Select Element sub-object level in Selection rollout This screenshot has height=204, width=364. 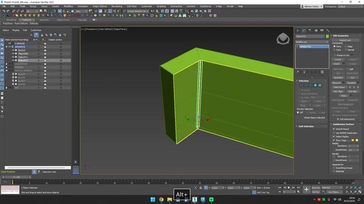pyautogui.click(x=320, y=86)
